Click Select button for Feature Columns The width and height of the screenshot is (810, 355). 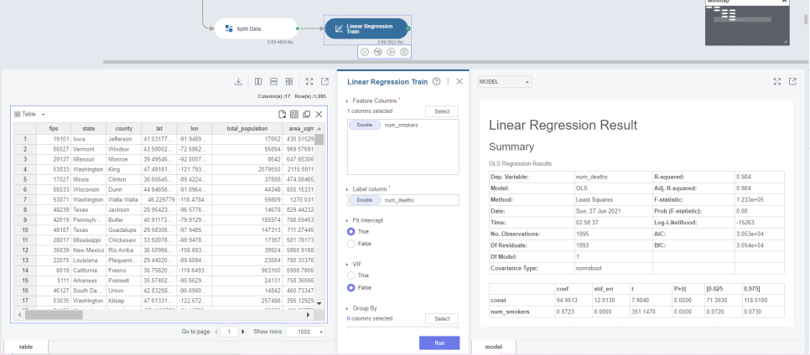pos(442,111)
